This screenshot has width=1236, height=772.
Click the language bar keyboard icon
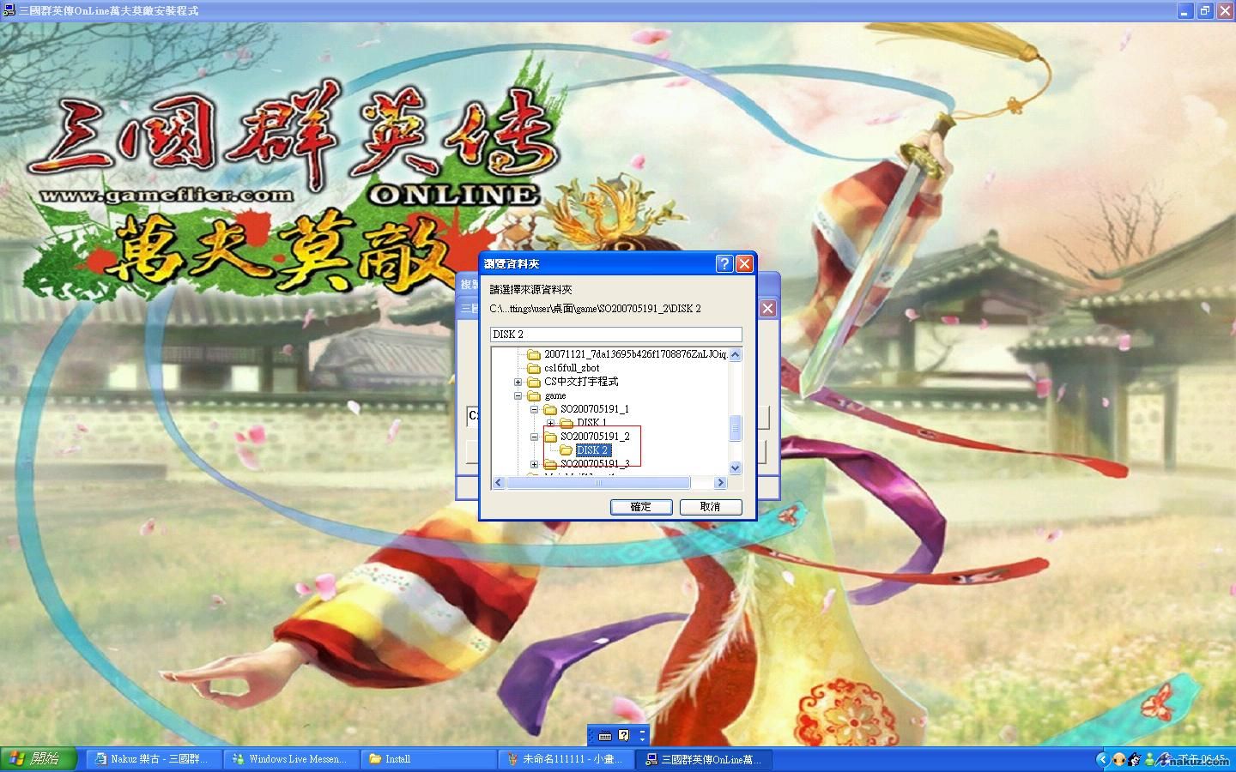click(605, 735)
